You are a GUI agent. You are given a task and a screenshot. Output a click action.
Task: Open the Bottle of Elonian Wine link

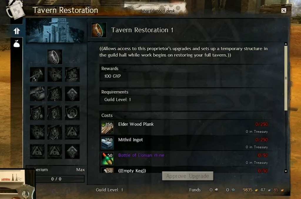point(141,155)
